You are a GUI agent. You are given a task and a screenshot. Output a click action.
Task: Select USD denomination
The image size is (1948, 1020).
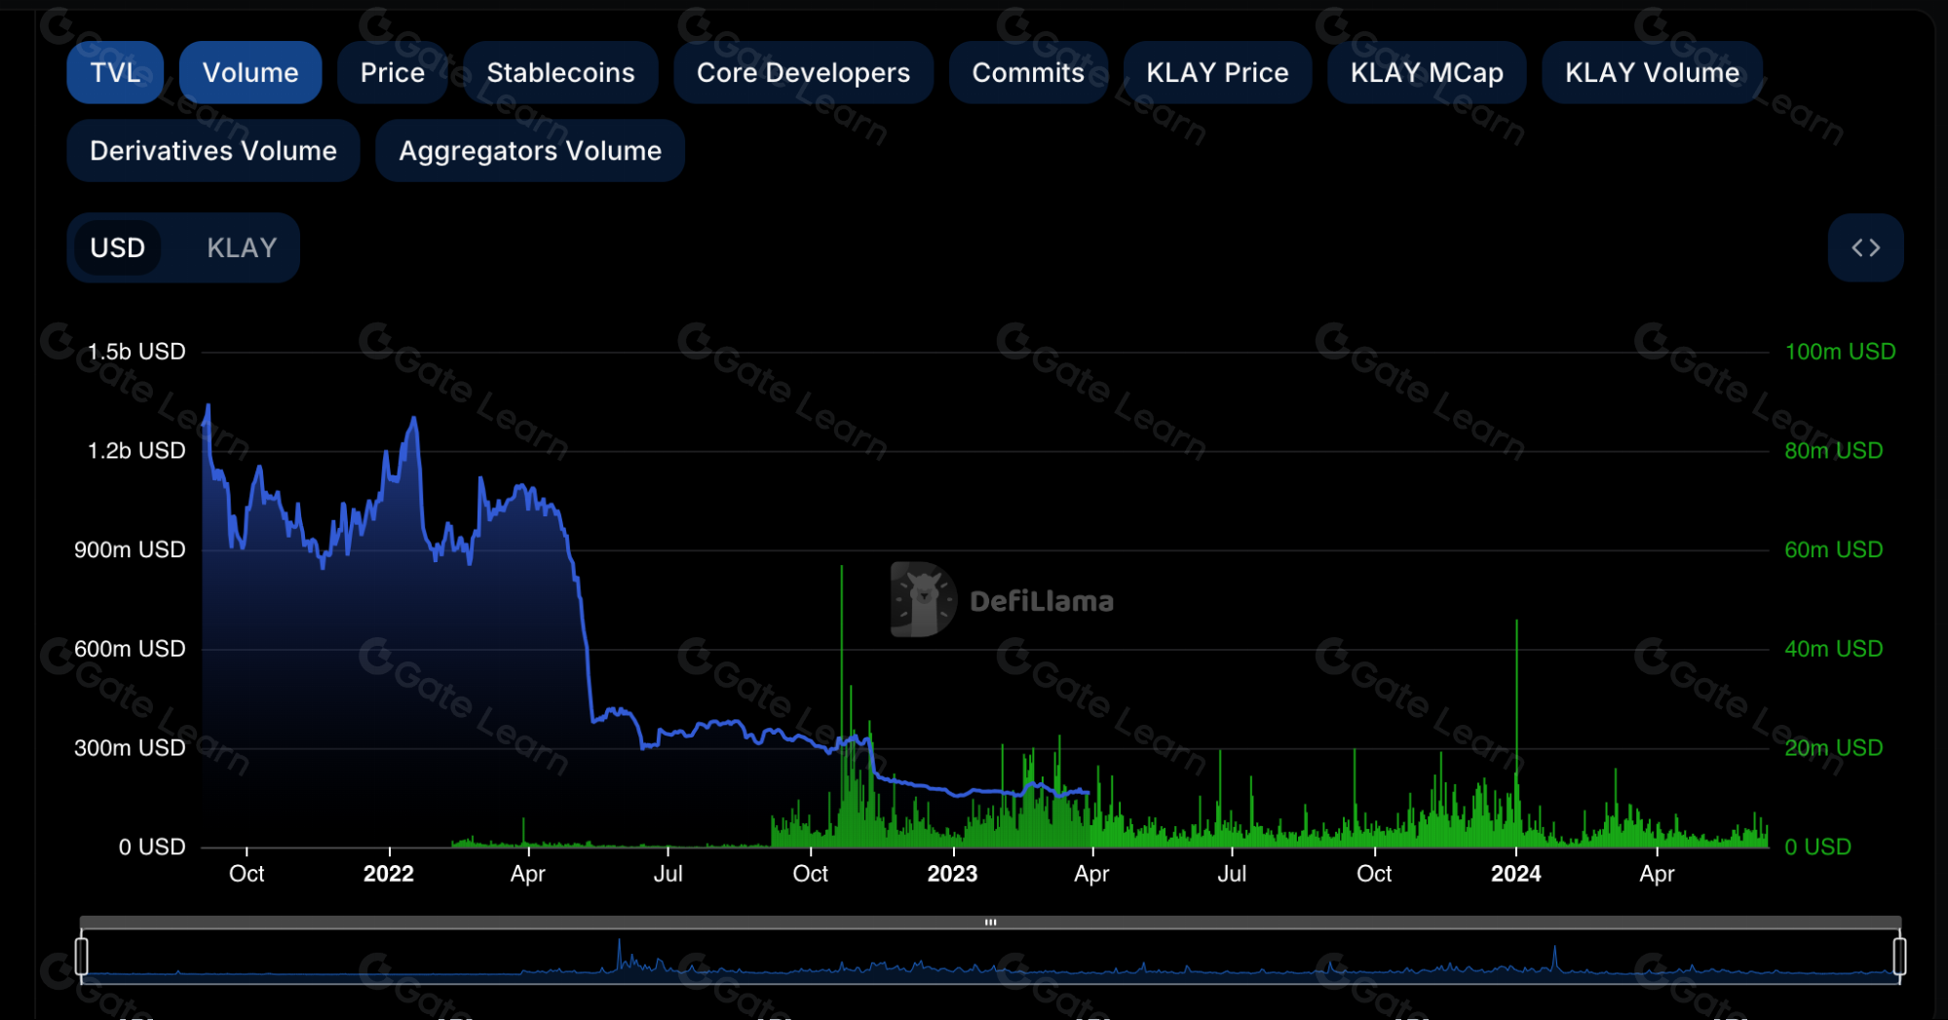click(x=118, y=247)
